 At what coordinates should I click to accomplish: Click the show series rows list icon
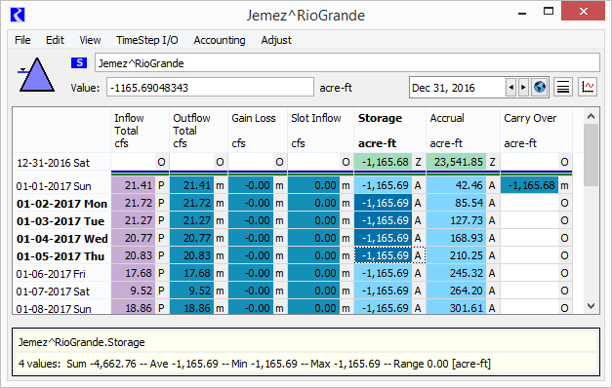[x=562, y=87]
